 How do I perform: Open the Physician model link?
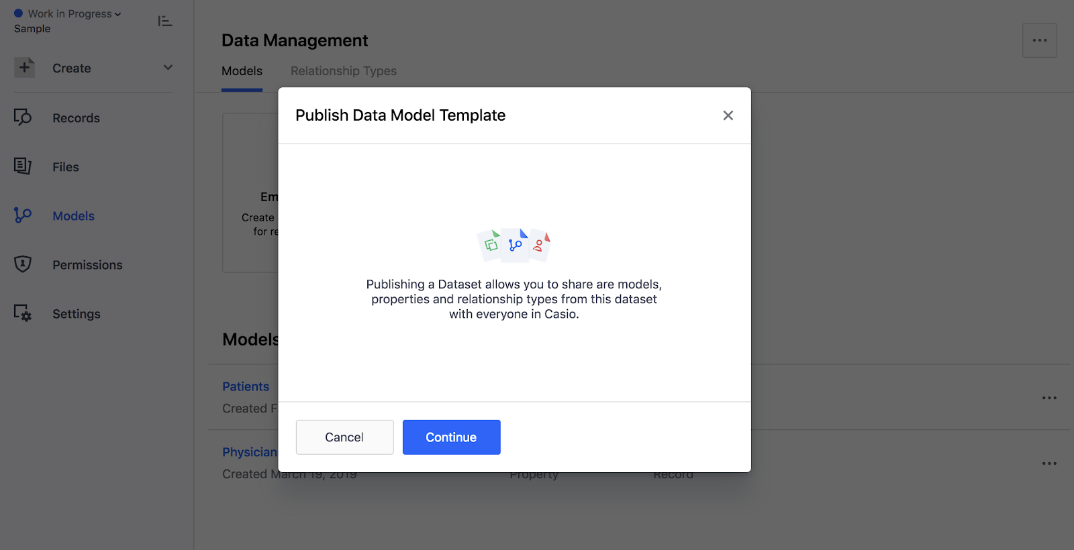pos(250,452)
